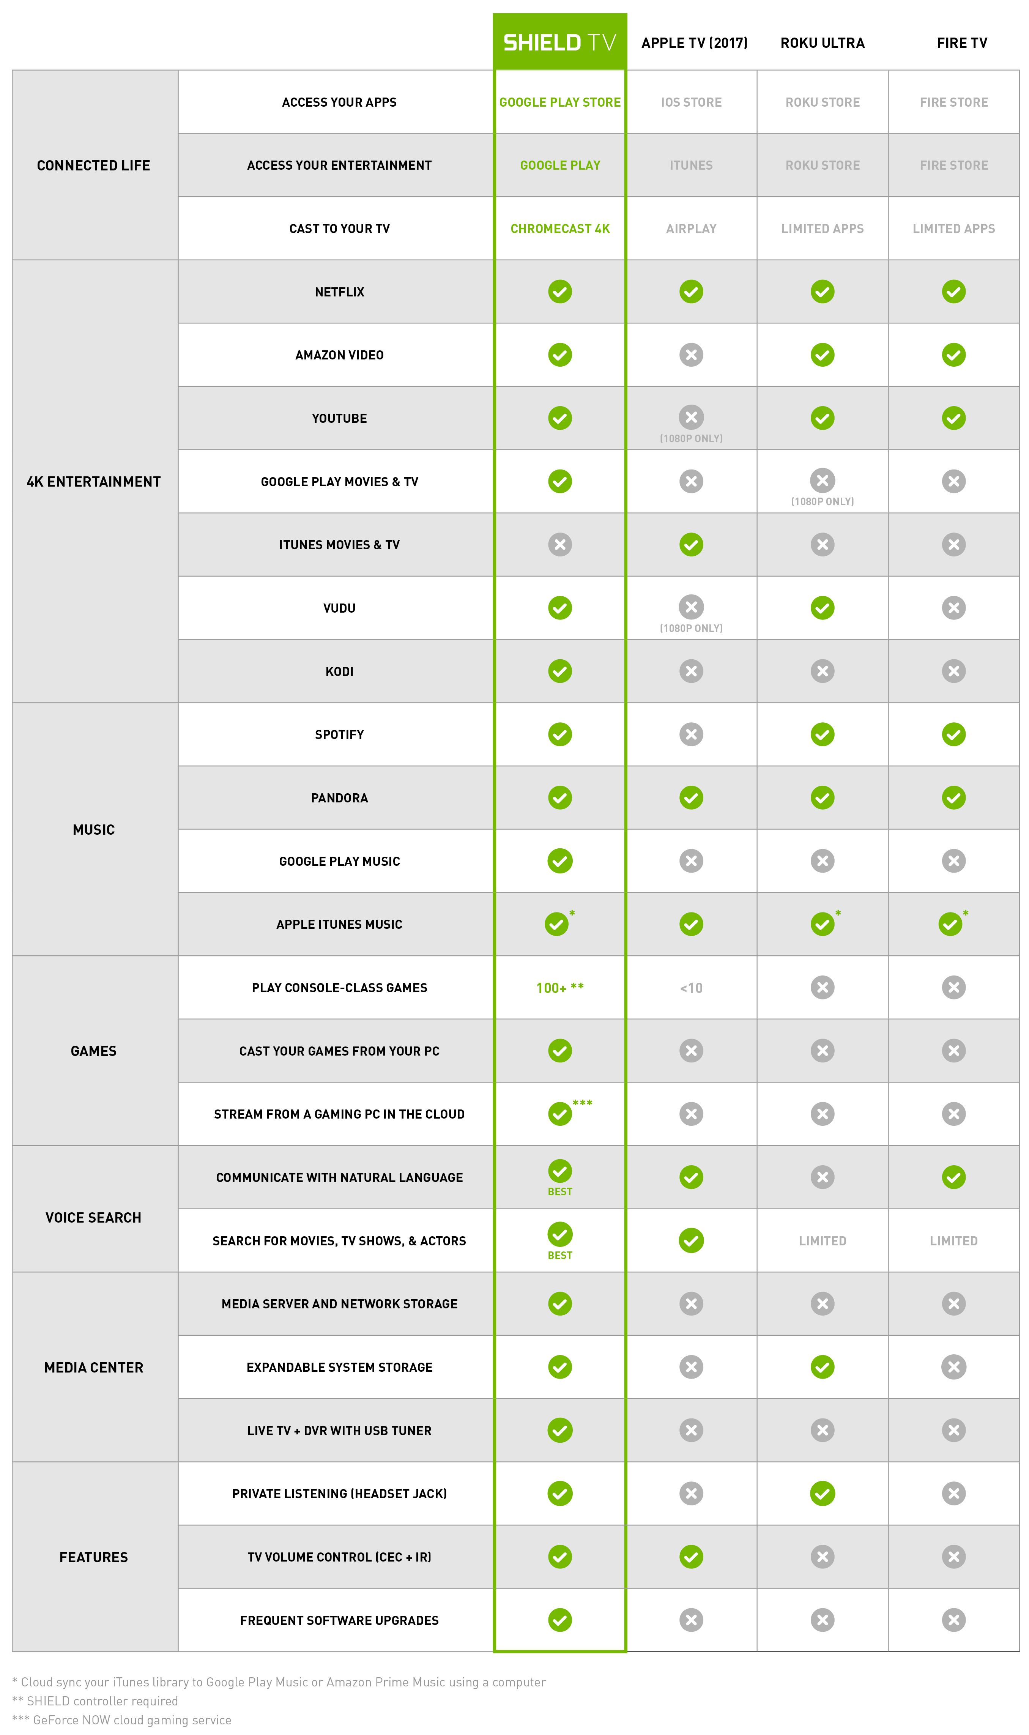Click Kodi checkmark in SHIELD TV column

point(559,671)
